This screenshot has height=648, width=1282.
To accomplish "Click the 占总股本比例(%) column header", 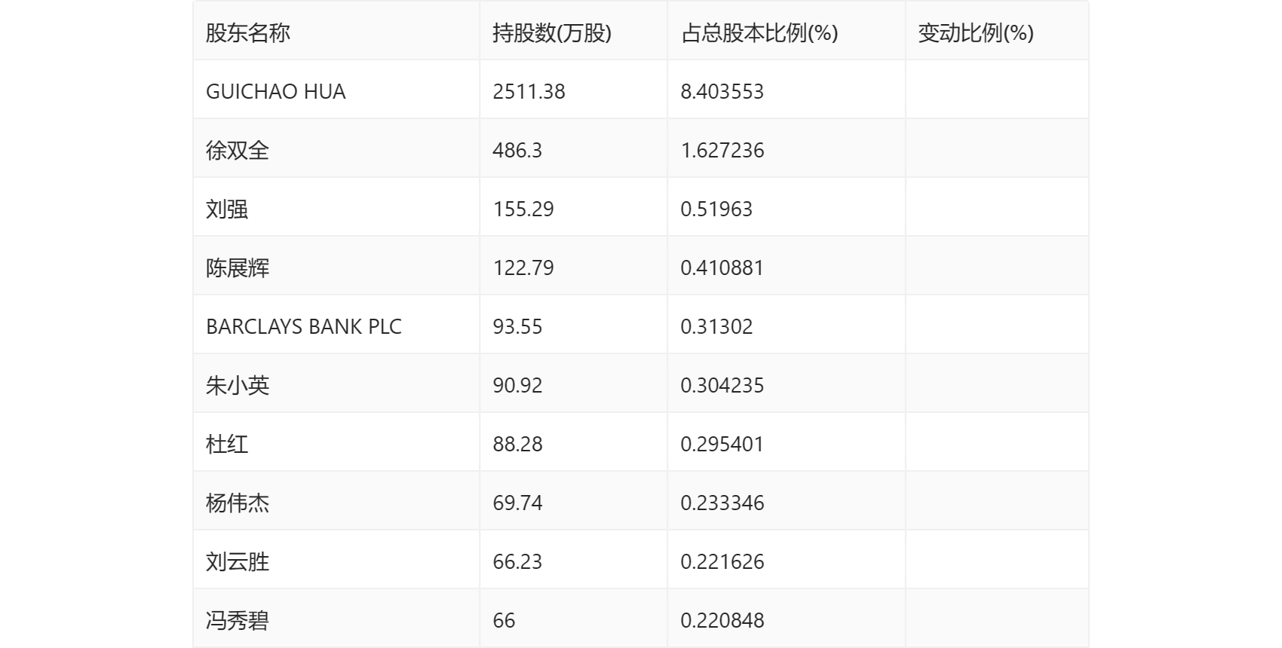I will (x=759, y=33).
